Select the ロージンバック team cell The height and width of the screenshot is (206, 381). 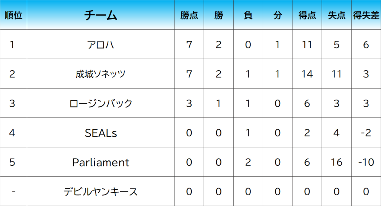tap(101, 103)
